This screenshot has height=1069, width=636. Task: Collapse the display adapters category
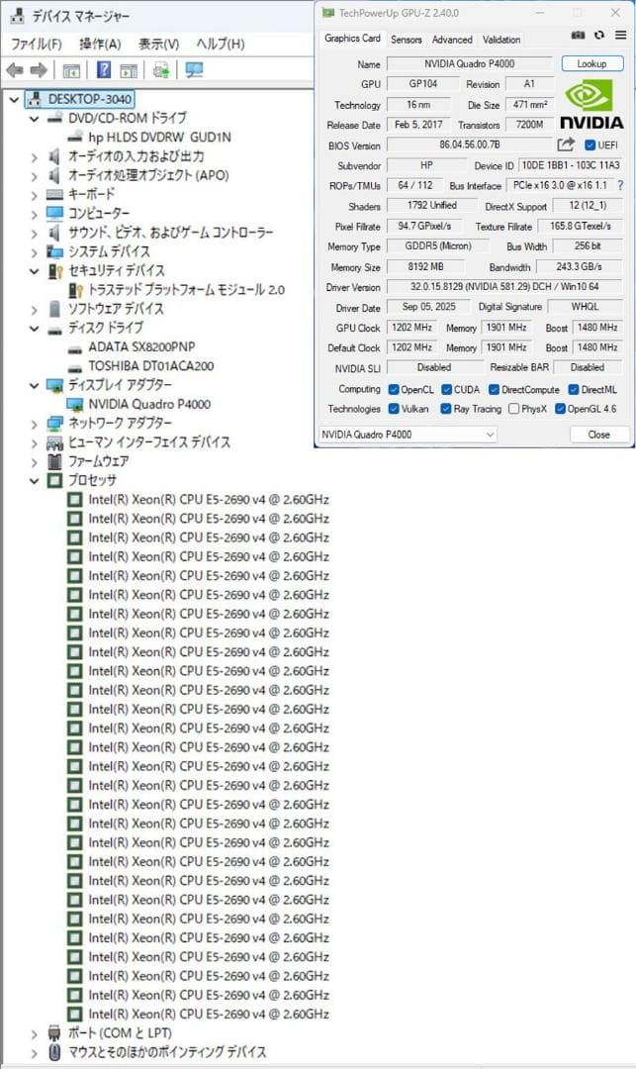34,386
